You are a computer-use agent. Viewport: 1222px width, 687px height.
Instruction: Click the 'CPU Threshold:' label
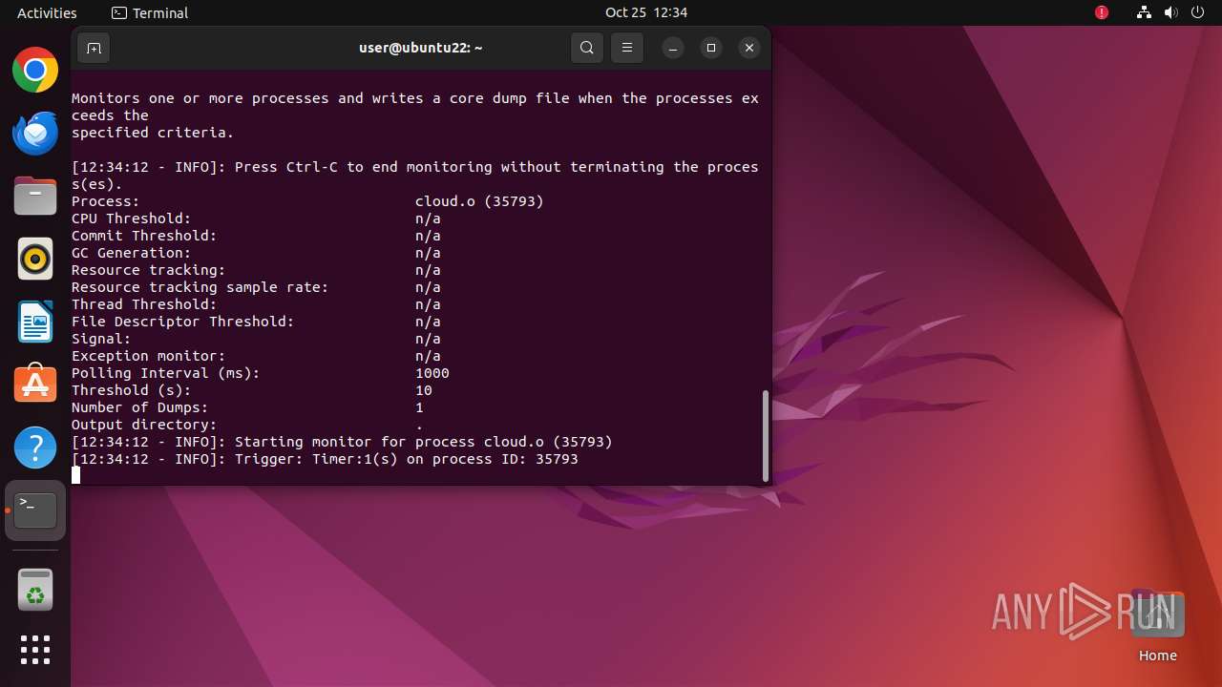point(132,219)
